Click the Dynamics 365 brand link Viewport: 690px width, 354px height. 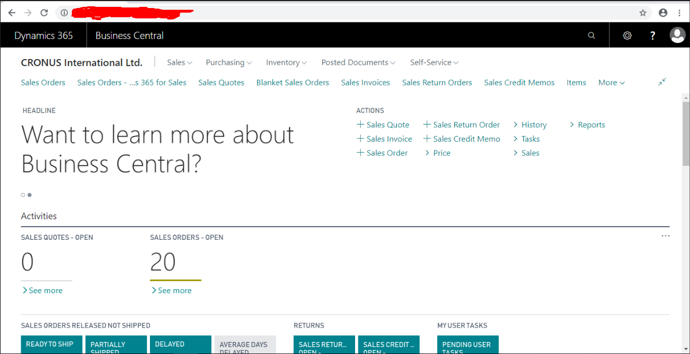tap(44, 36)
